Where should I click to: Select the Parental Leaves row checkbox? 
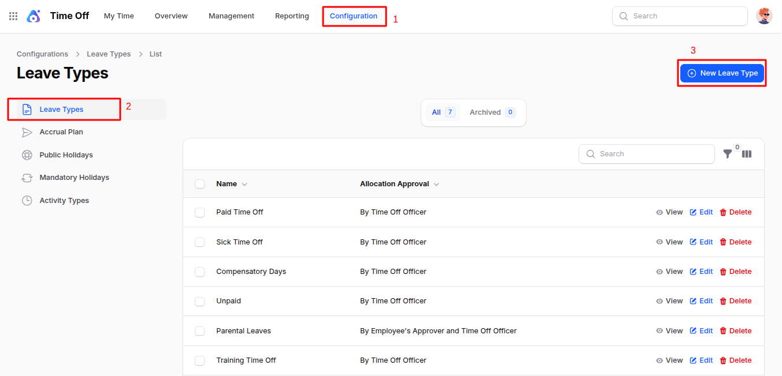coord(200,331)
